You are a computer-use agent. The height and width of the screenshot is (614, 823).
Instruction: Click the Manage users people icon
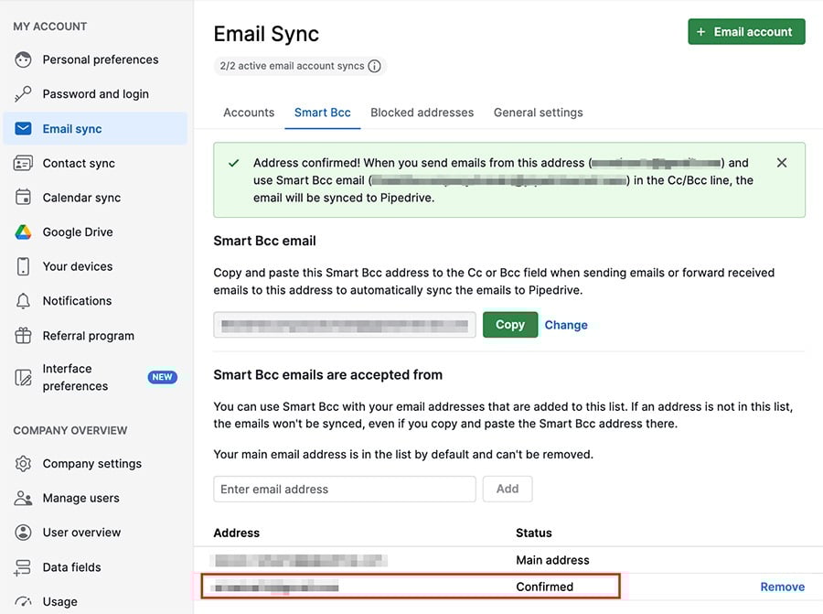23,498
